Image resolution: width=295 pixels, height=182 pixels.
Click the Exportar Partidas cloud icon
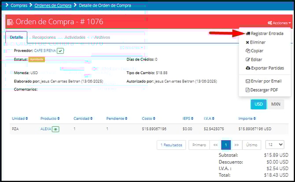[248, 68]
